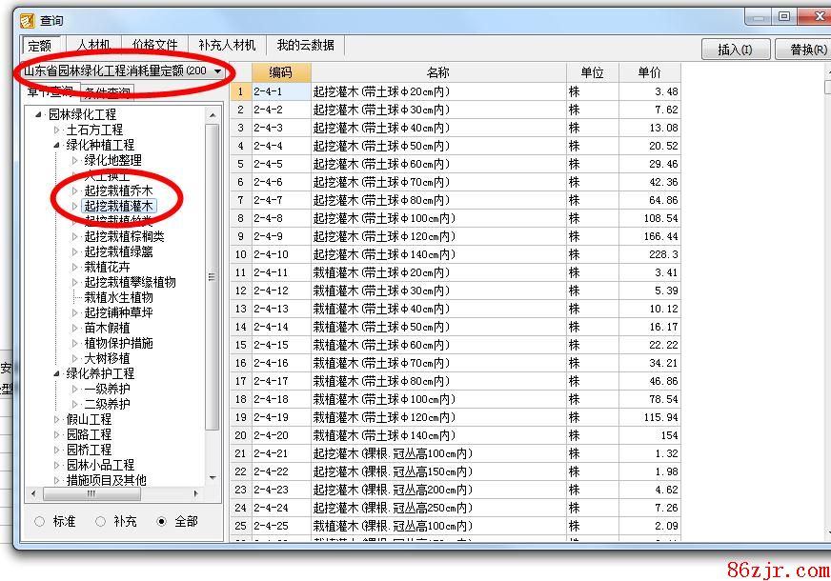Expand the 起挖栽植棕榈类 node arrow
Screen dimensions: 831x581
(75, 236)
